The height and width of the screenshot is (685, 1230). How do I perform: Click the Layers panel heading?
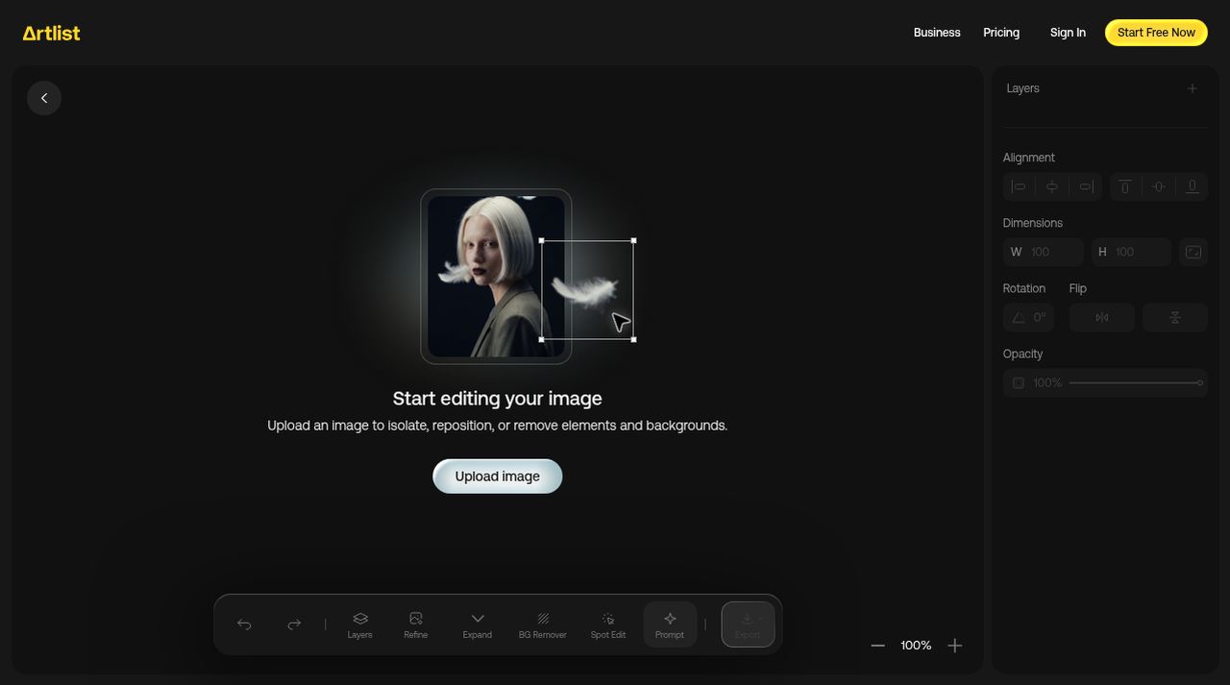[1022, 88]
